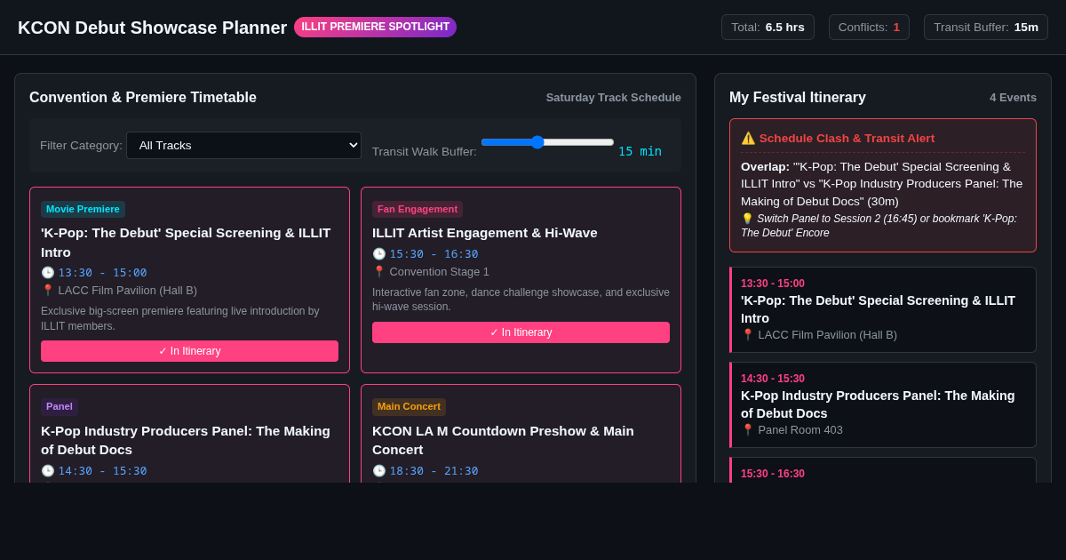The height and width of the screenshot is (560, 1066).
Task: Click pin icon for LACC Film Pavilion in itinerary
Action: (x=748, y=335)
